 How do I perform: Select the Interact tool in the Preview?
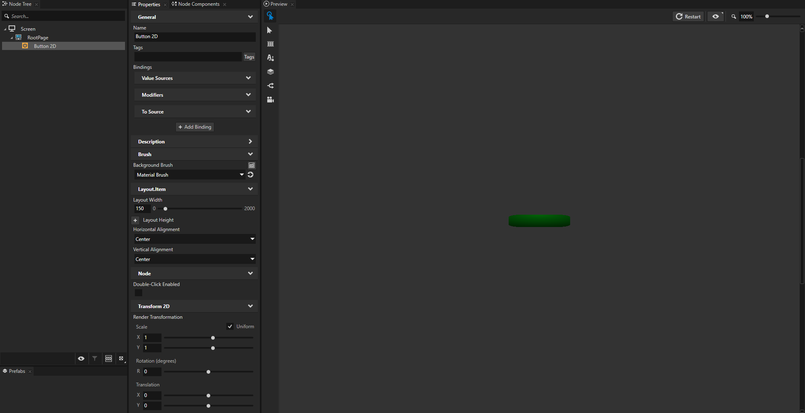270,16
